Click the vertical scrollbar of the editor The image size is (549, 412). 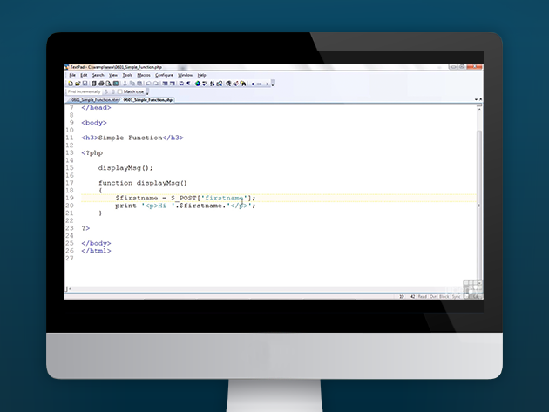click(x=479, y=192)
